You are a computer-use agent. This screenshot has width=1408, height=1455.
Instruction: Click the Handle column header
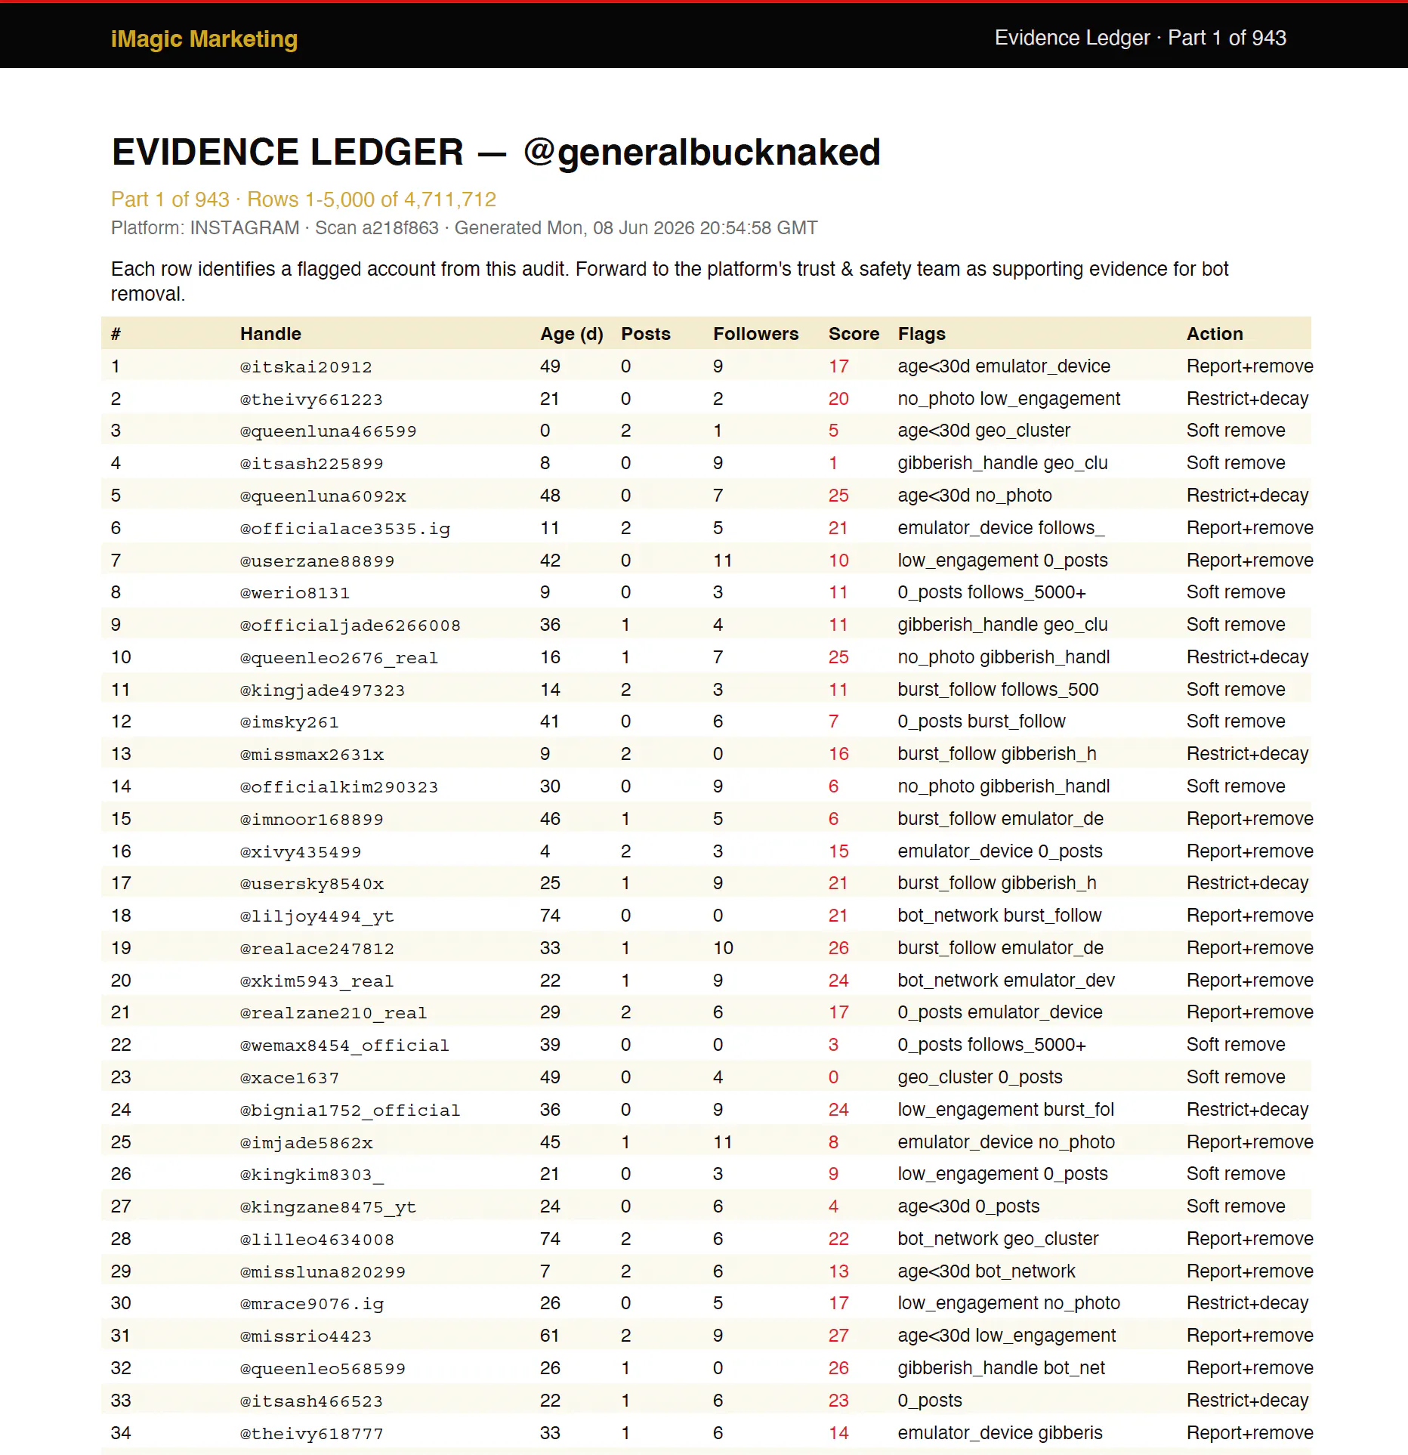[270, 334]
